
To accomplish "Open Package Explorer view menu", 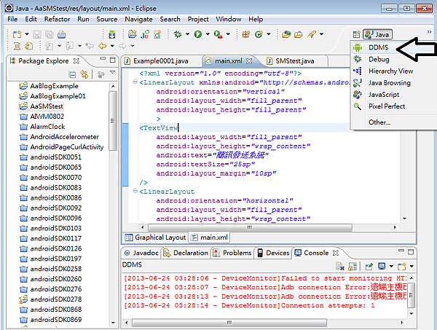I will pos(113,74).
